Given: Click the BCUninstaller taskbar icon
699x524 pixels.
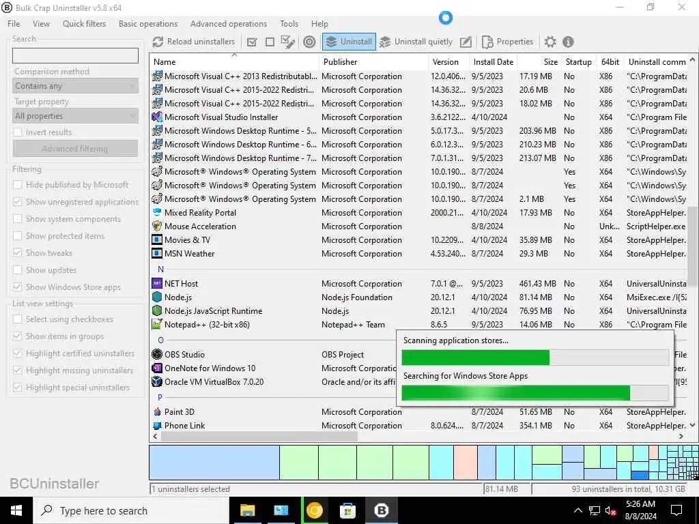Looking at the screenshot, I should click(381, 510).
